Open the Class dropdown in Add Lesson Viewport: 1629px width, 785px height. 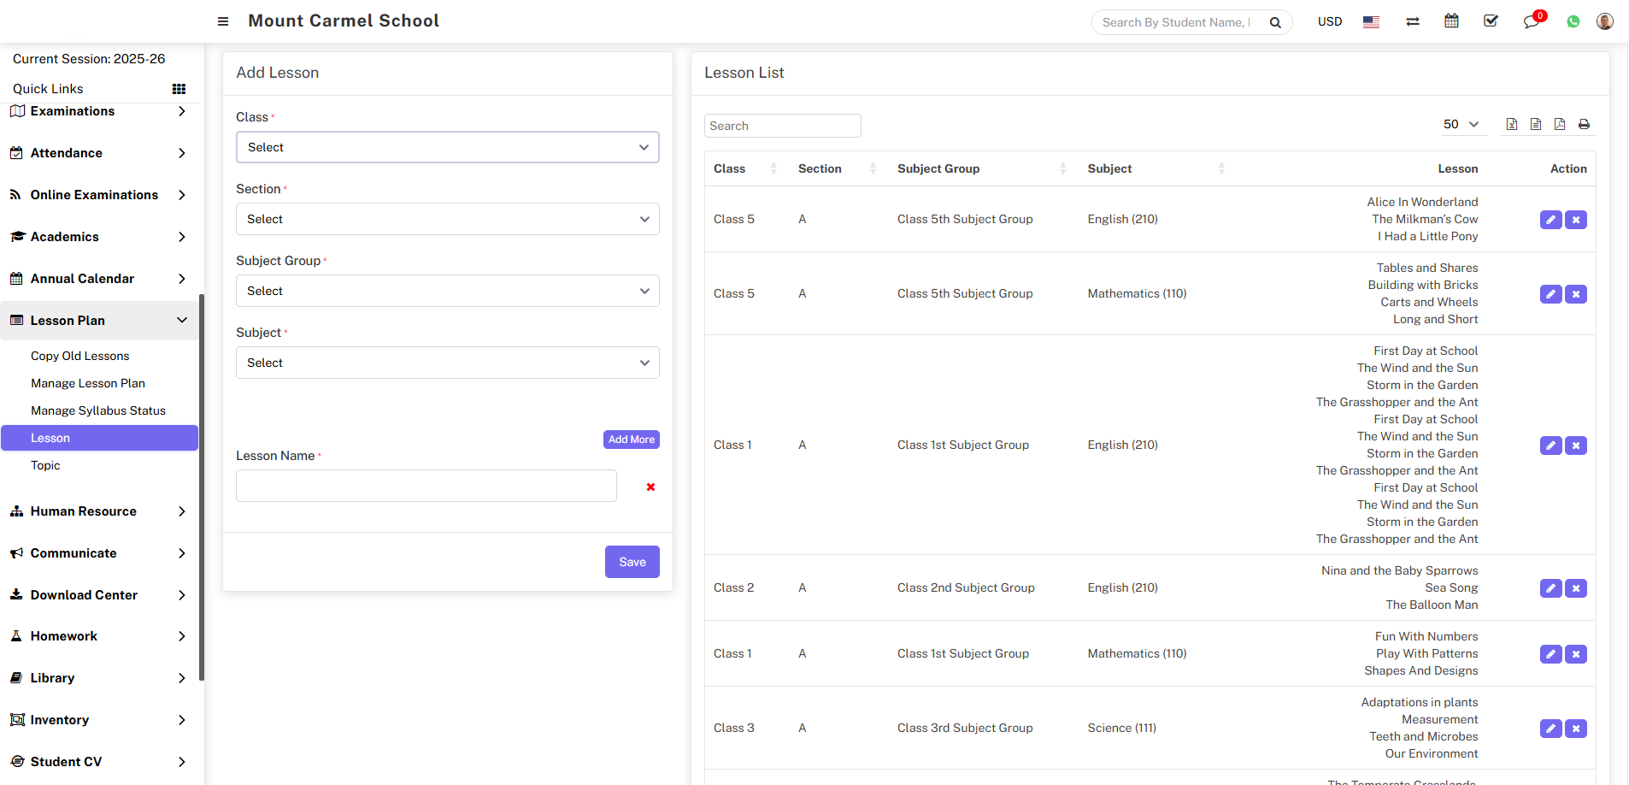point(447,147)
